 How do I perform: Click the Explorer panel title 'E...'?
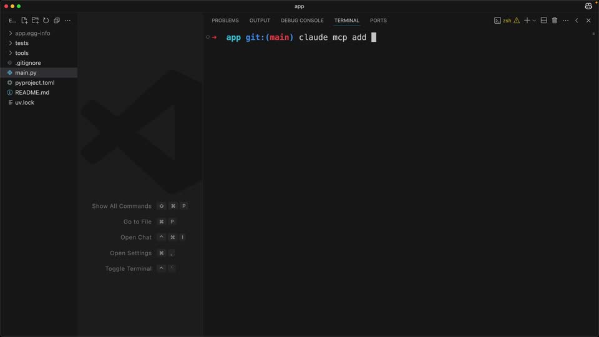click(x=12, y=21)
